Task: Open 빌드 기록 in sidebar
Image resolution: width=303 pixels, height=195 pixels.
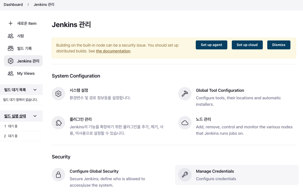Action: [x=23, y=48]
